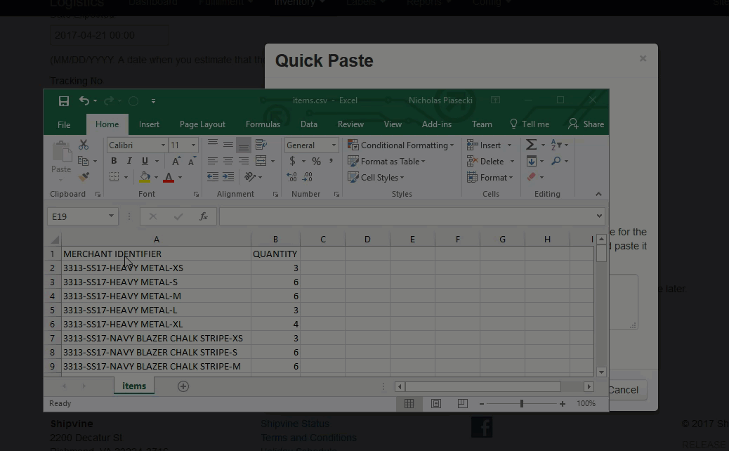This screenshot has height=451, width=729.
Task: Click the Increase Indent icon
Action: click(x=228, y=177)
